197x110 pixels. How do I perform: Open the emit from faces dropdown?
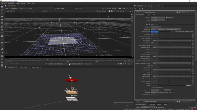tap(154, 29)
